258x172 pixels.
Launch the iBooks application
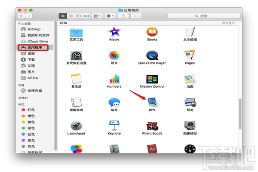click(x=152, y=32)
